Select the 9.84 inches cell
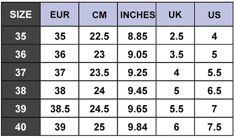 pos(137,127)
